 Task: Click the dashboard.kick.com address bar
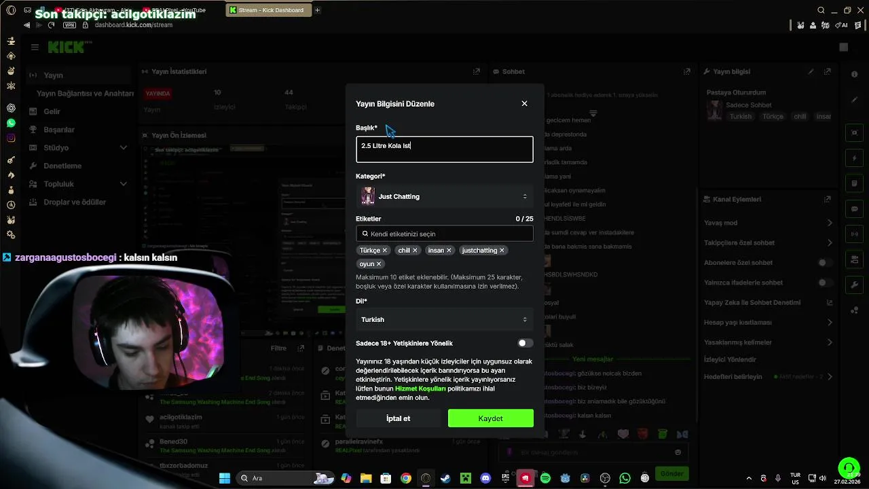pos(134,25)
